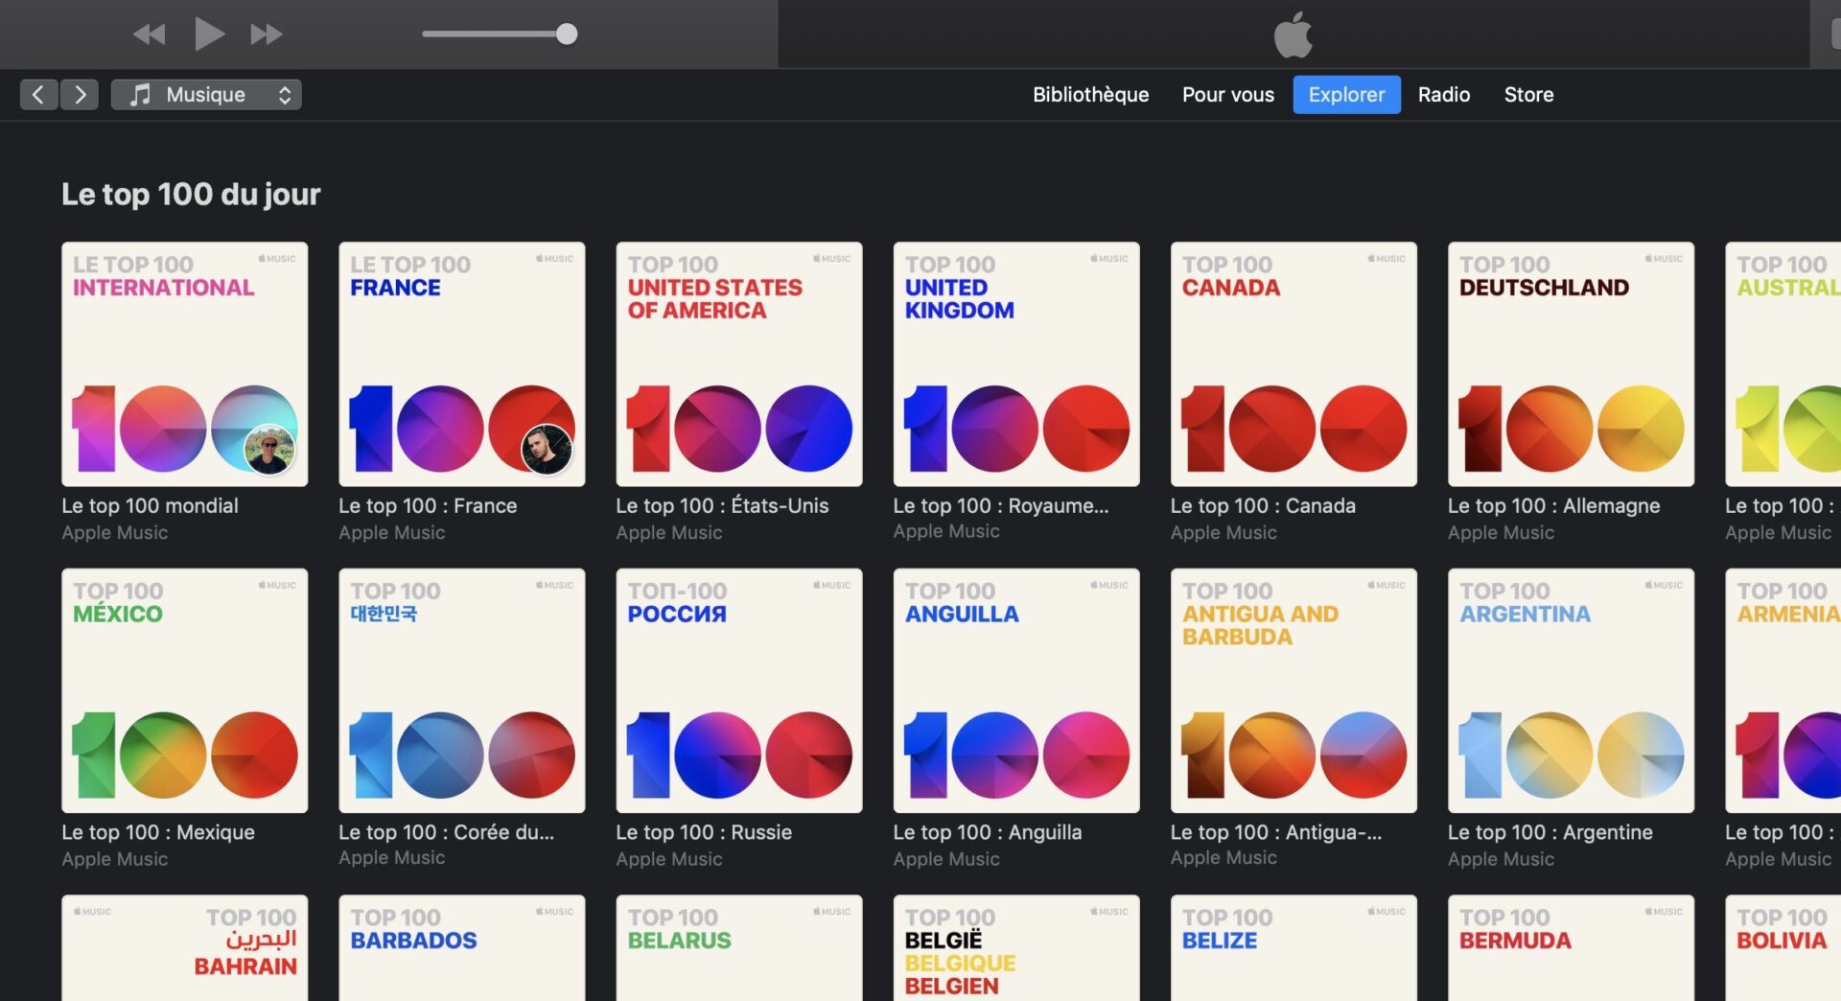Open the Top 100 Bolivia cover
This screenshot has width=1841, height=1001.
pyautogui.click(x=1783, y=948)
